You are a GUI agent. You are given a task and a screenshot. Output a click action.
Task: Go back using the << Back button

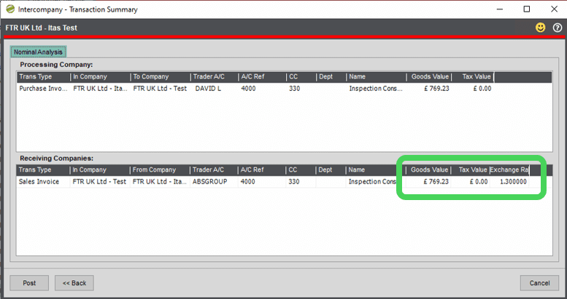74,283
